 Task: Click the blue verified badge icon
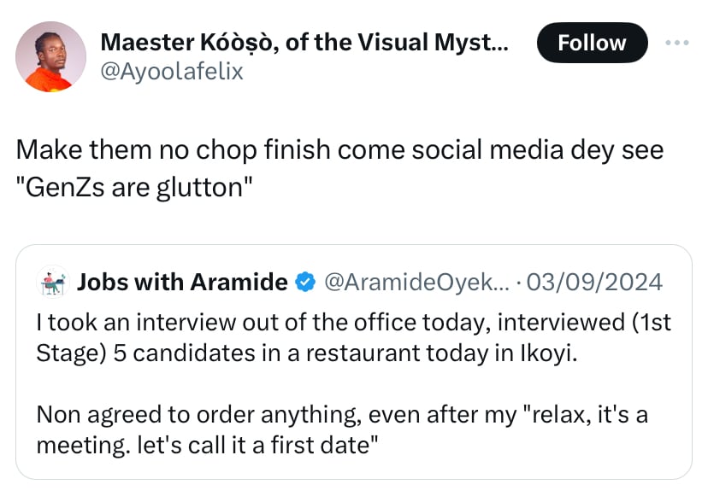pyautogui.click(x=304, y=283)
